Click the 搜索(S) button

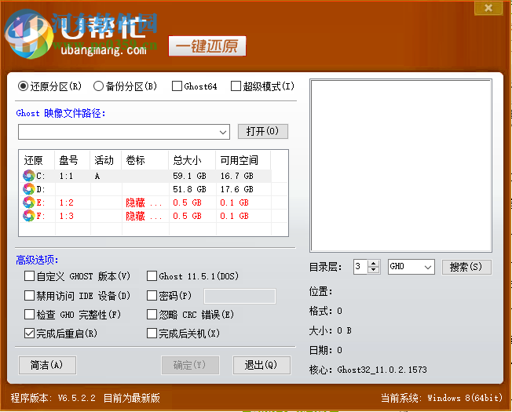pos(466,267)
